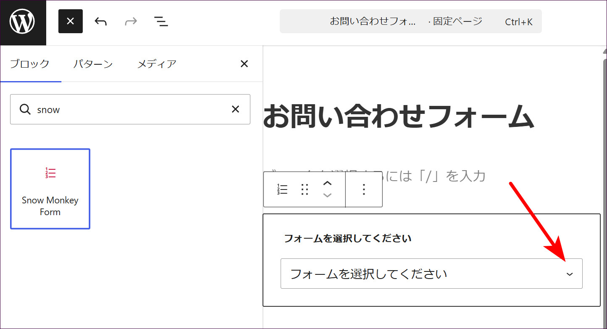Click the フォームを選択してください label above select
The image size is (607, 329).
348,239
